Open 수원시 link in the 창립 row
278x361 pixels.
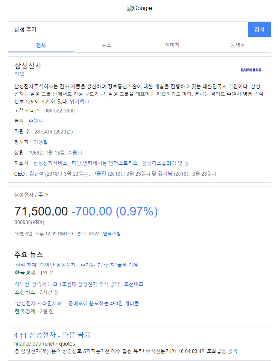tap(75, 153)
